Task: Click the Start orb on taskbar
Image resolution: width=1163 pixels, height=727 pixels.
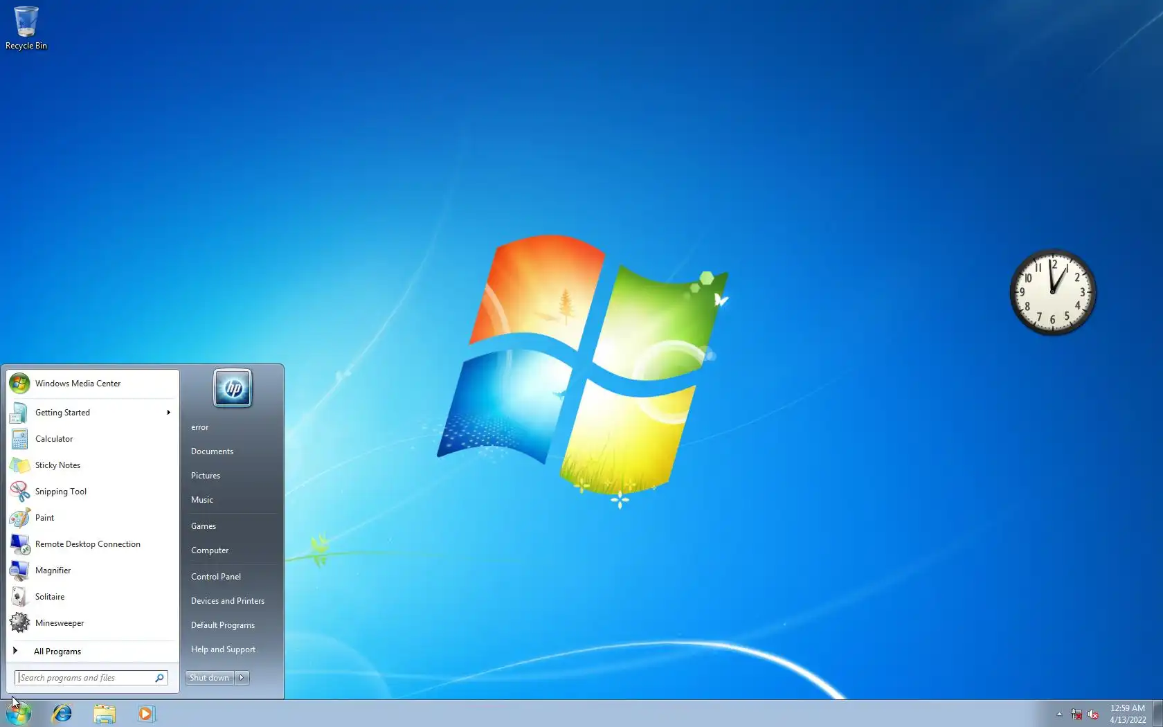Action: [x=19, y=713]
